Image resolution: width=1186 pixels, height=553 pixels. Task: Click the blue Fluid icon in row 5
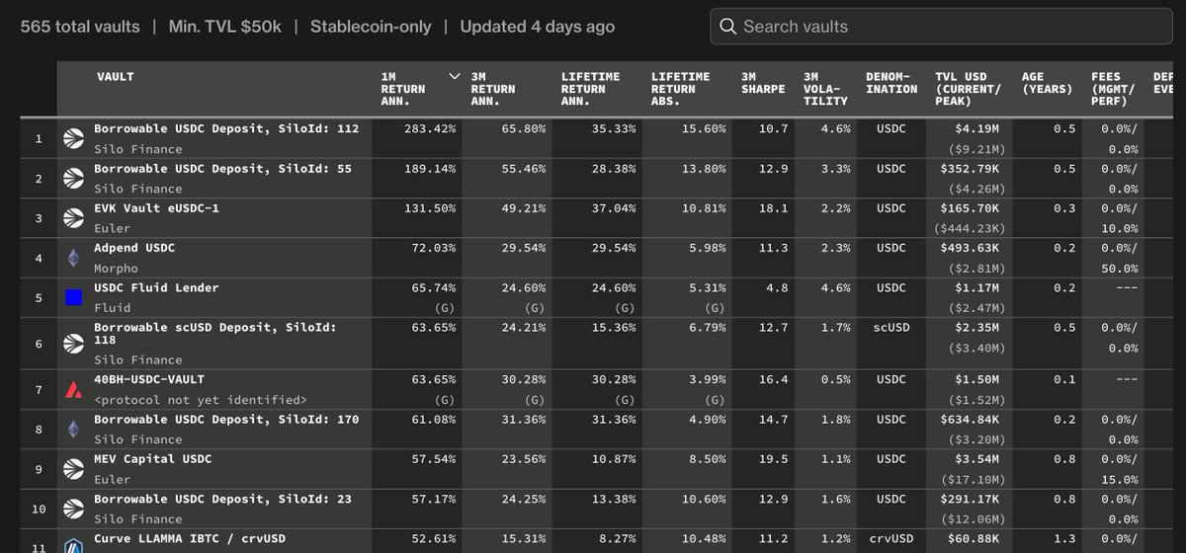point(73,297)
